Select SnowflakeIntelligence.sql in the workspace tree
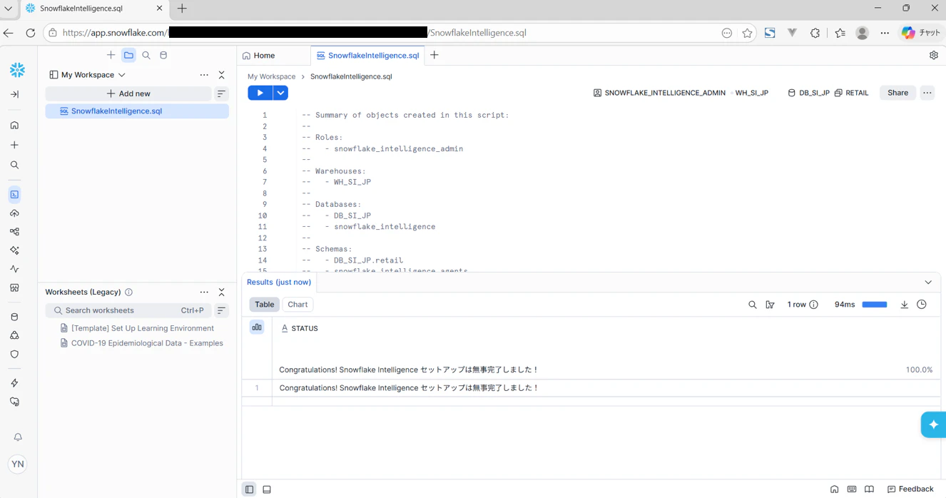This screenshot has width=946, height=498. tap(137, 111)
